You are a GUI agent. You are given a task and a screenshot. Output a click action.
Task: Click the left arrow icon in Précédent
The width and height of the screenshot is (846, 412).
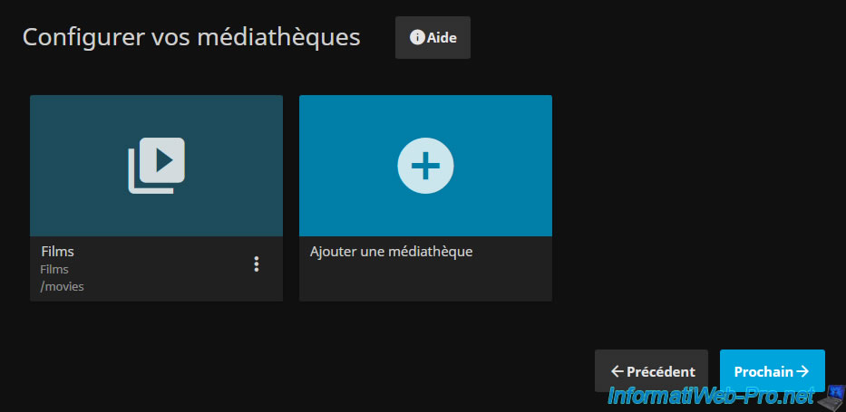tap(617, 371)
